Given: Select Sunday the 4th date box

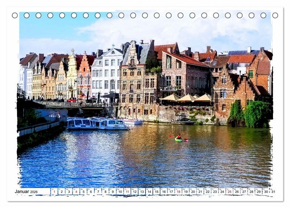Looking at the screenshot, I should pyautogui.click(x=76, y=191).
